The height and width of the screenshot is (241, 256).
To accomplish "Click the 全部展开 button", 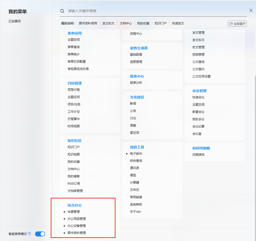I will click(237, 24).
